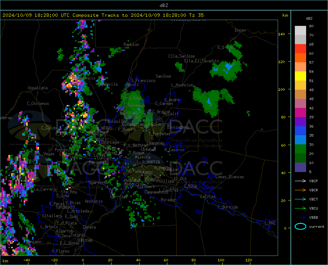
Task: Click the -40 tick on horizontal axis
Action: tap(27, 260)
